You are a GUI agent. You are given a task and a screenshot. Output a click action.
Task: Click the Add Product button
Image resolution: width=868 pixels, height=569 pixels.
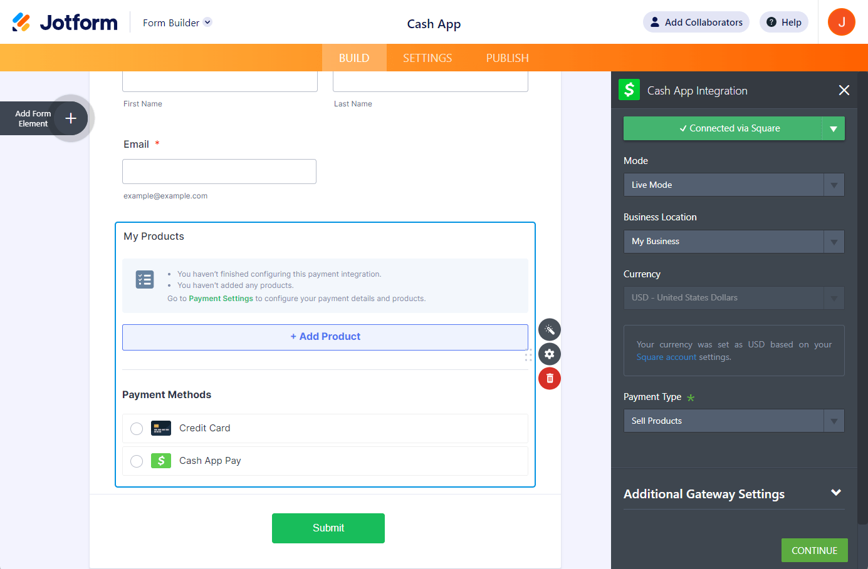pos(325,337)
